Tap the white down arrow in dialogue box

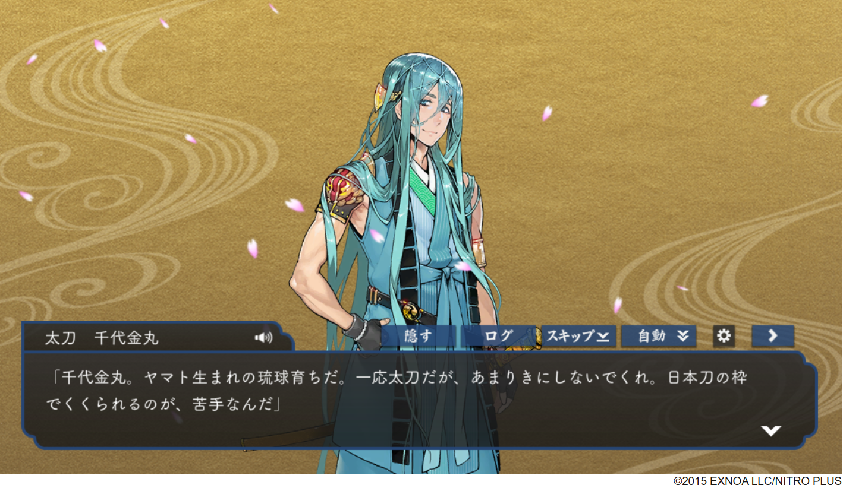tap(771, 431)
